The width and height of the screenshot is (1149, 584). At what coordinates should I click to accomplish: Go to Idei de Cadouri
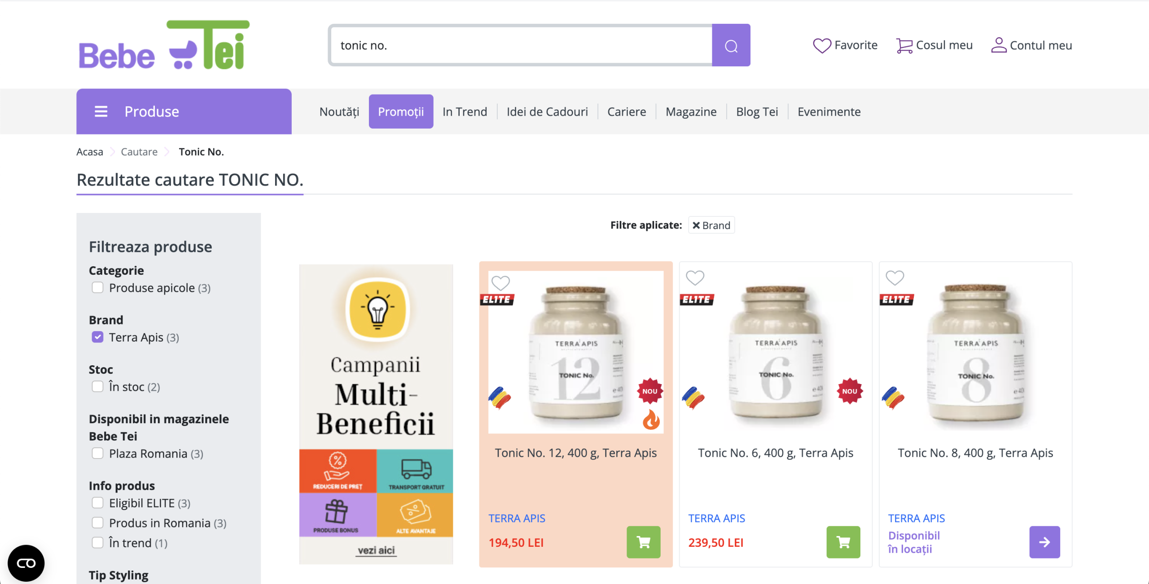(x=547, y=112)
